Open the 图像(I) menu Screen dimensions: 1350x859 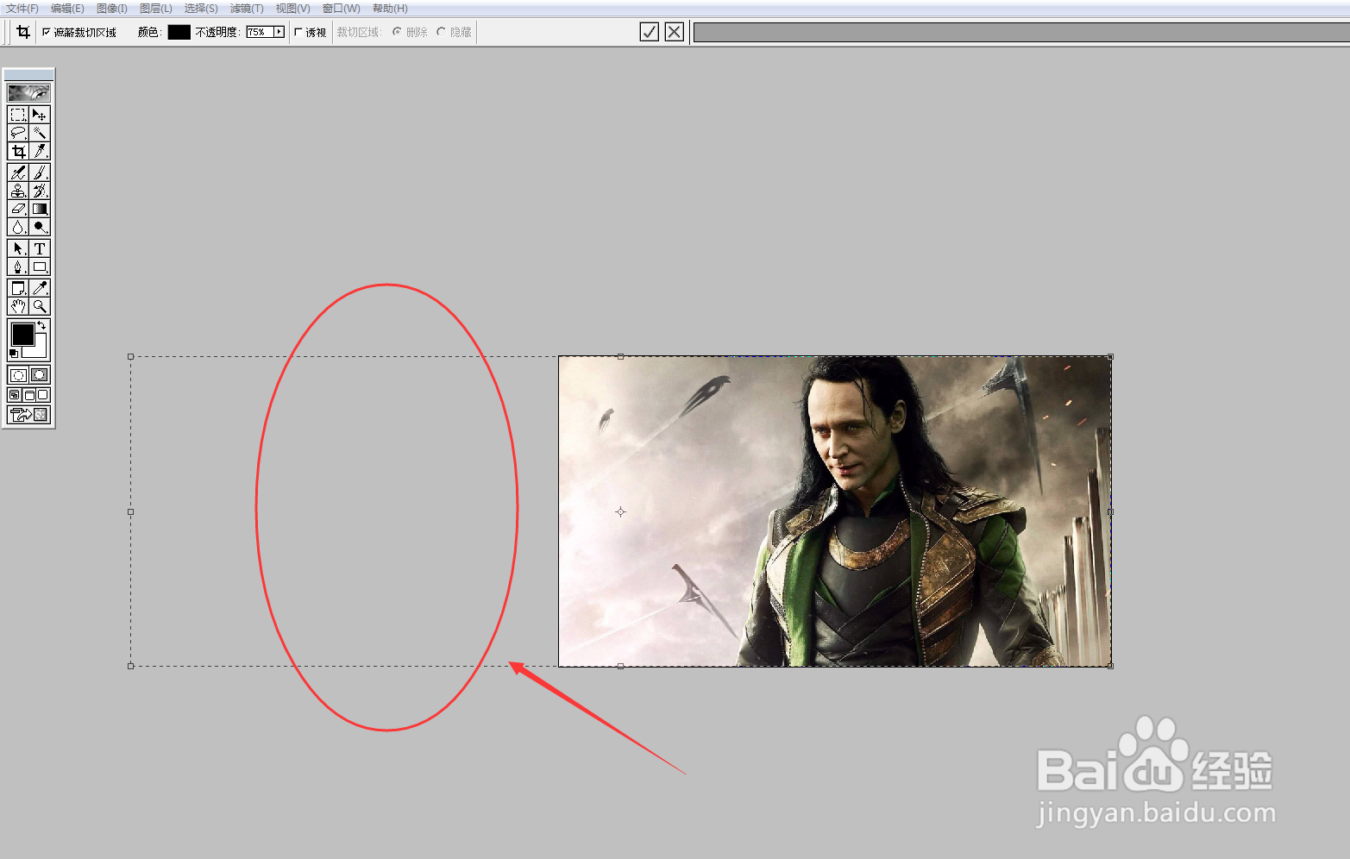112,9
